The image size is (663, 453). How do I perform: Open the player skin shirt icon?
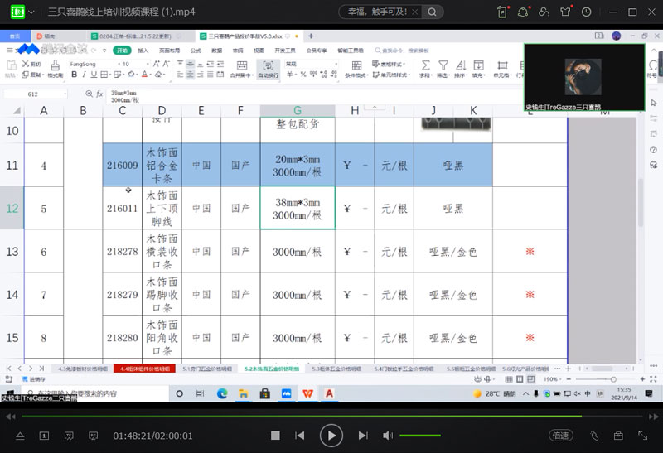point(565,12)
